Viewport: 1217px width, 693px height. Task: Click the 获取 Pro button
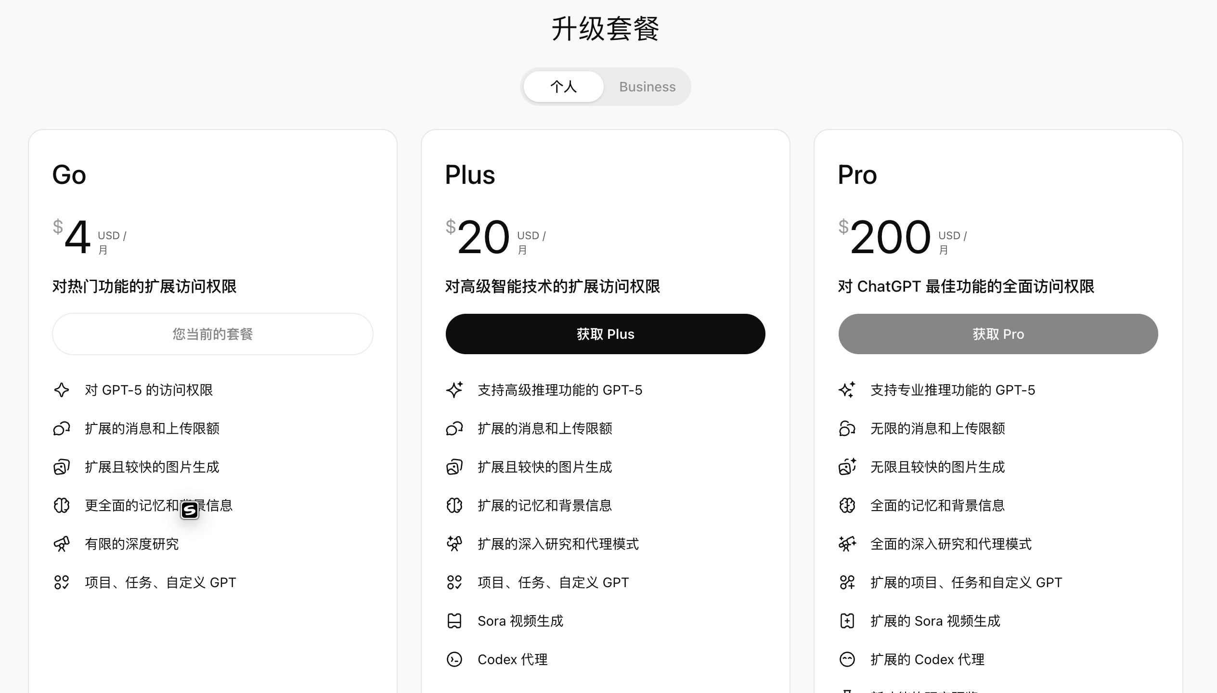(998, 334)
